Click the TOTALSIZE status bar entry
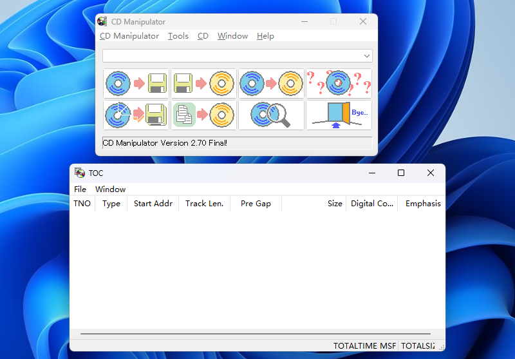The image size is (515, 359). tap(418, 346)
